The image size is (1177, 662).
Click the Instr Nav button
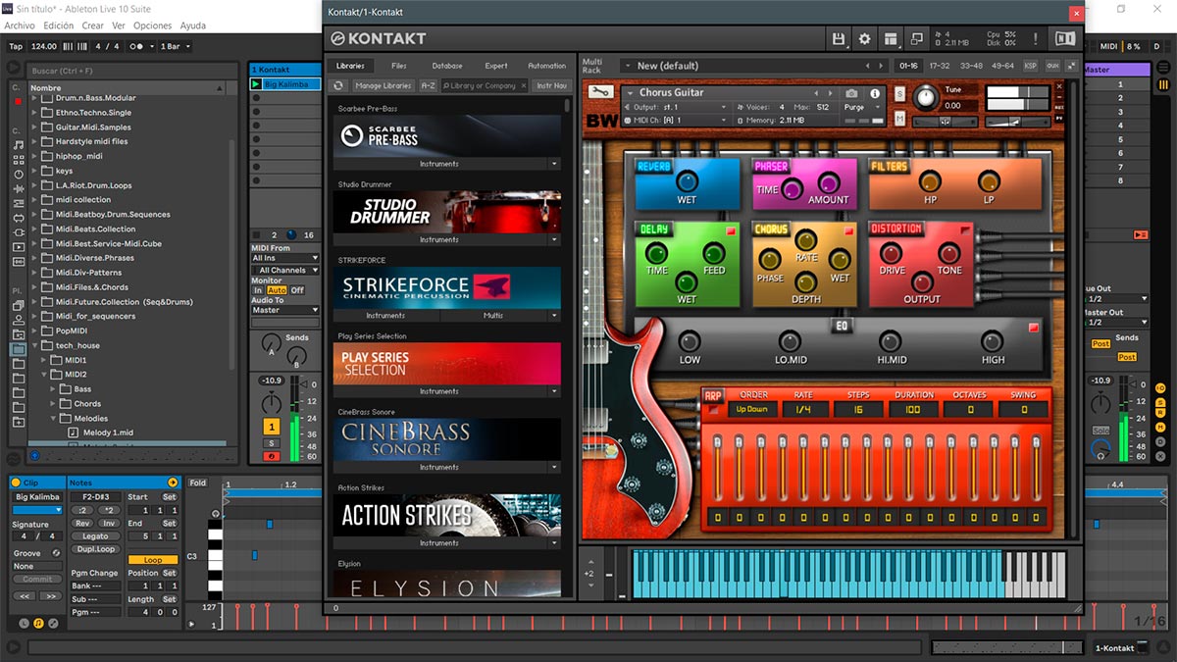(552, 85)
